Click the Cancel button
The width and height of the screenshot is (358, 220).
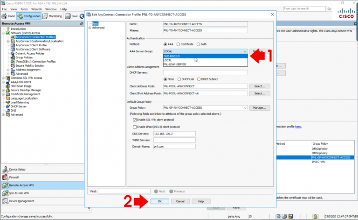(180, 201)
